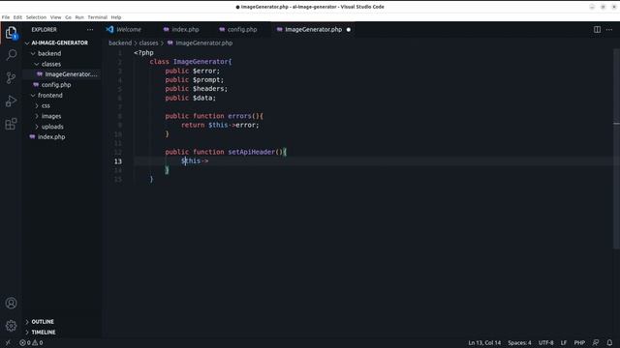Click ImageGenerator class name in code

point(201,62)
